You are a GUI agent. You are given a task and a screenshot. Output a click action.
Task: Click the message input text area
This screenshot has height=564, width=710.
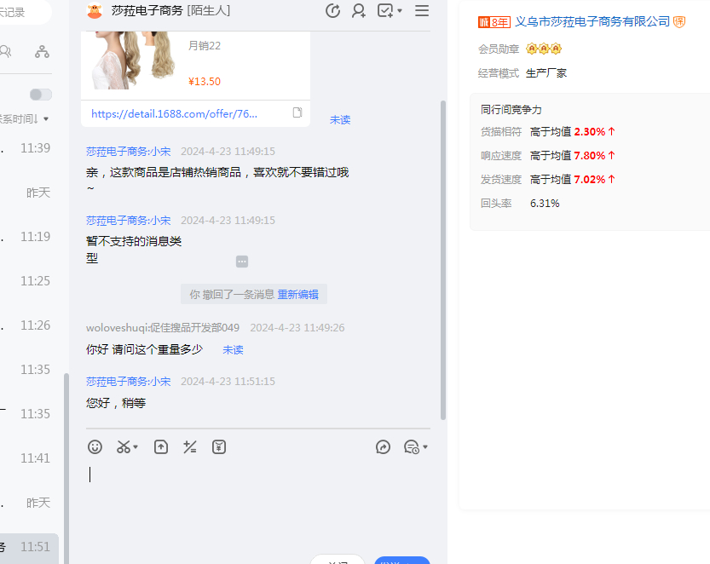tap(256, 494)
